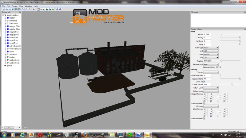
Task: Click the New scene toolbar icon
Action: pyautogui.click(x=4, y=10)
